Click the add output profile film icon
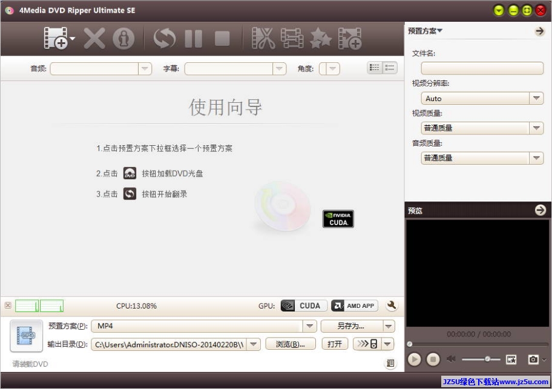The height and width of the screenshot is (389, 552). coord(350,38)
